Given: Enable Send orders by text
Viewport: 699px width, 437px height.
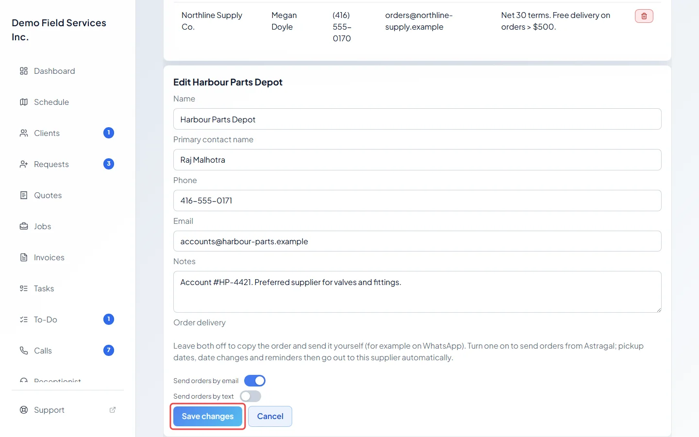Looking at the screenshot, I should pos(250,396).
